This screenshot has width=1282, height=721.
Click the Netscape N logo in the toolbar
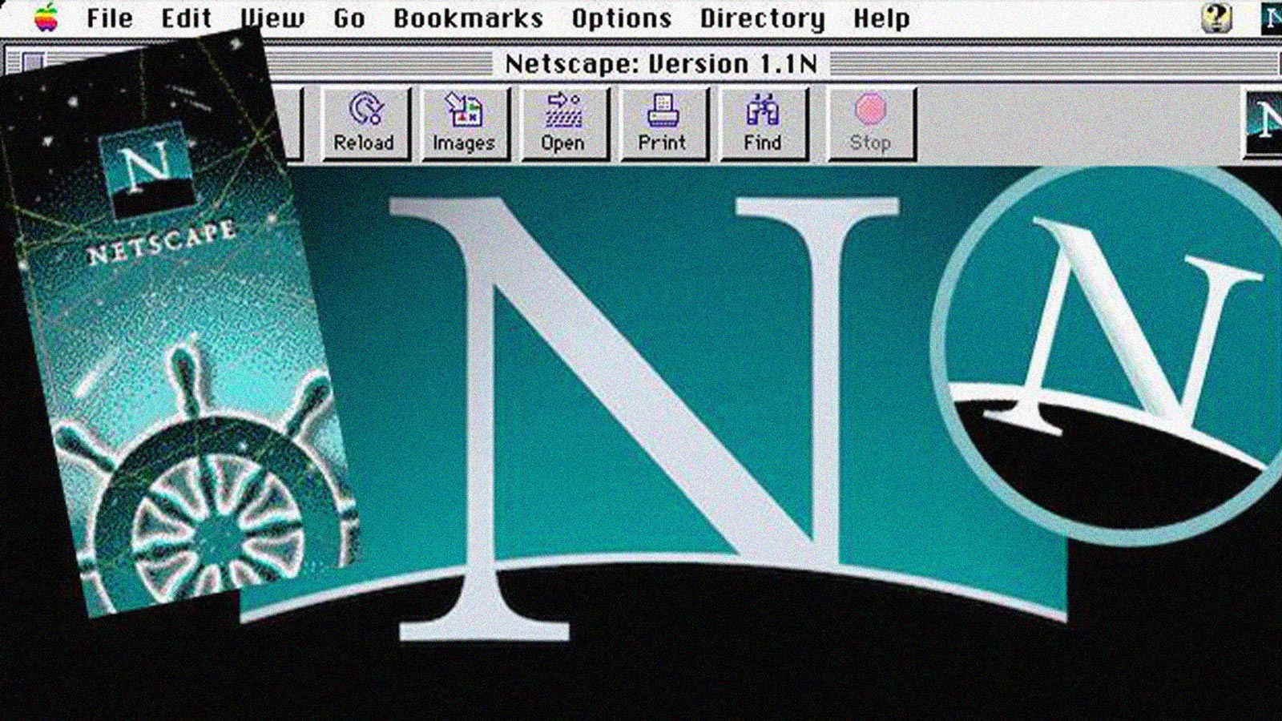pos(1264,123)
